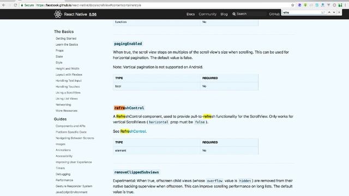Open the red ring extension icon

(x=334, y=5)
